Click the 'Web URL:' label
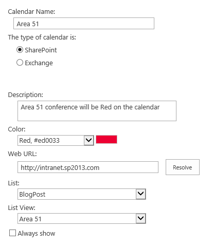 pyautogui.click(x=23, y=154)
